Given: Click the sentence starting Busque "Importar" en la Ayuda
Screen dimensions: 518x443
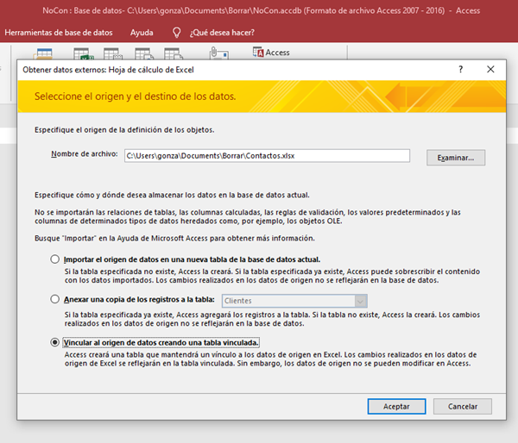Looking at the screenshot, I should (174, 238).
